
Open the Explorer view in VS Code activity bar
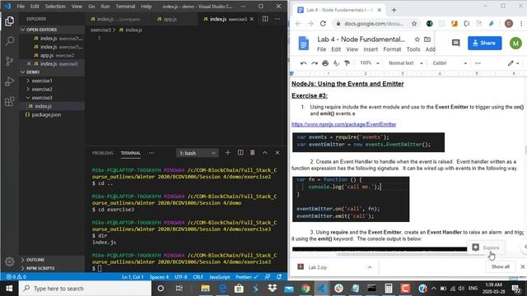point(9,21)
